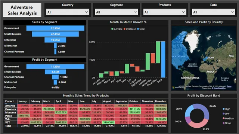Click the Montana product row label
Image resolution: width=239 pixels, height=134 pixels.
10,112
